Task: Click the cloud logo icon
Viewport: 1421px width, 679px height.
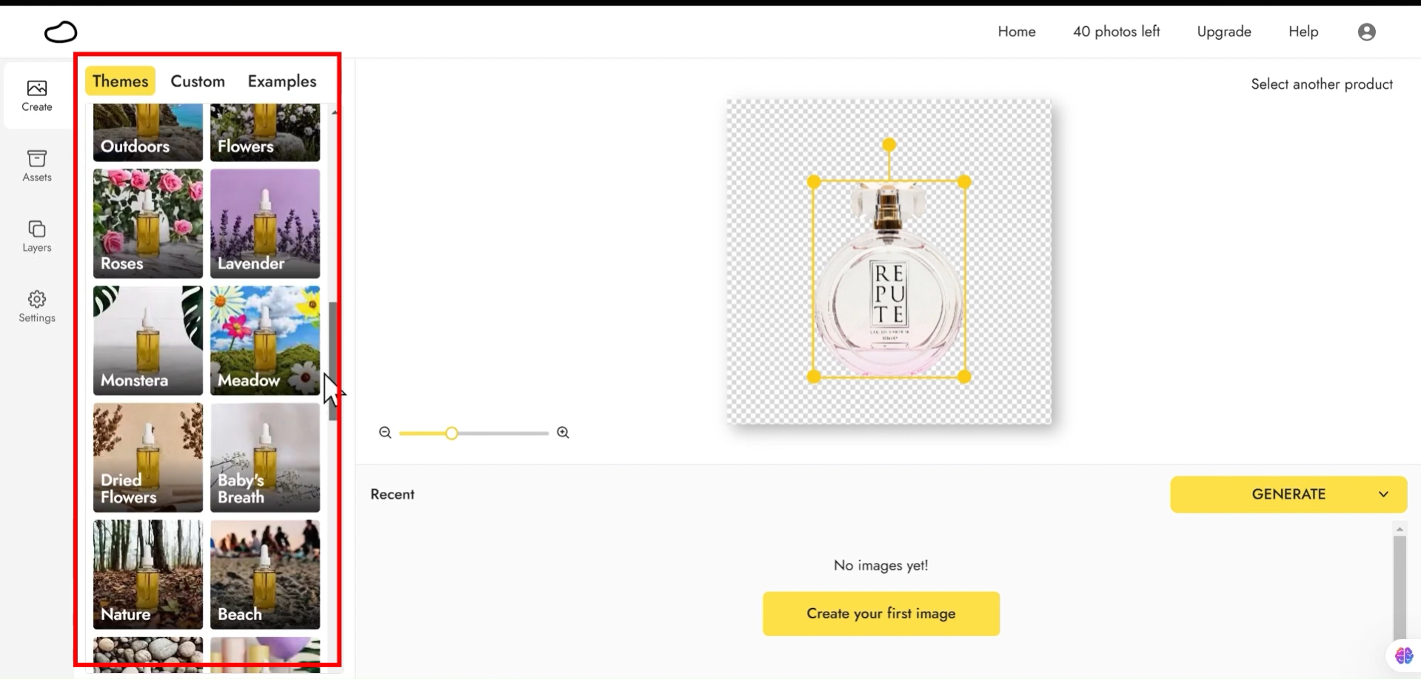Action: pyautogui.click(x=61, y=32)
